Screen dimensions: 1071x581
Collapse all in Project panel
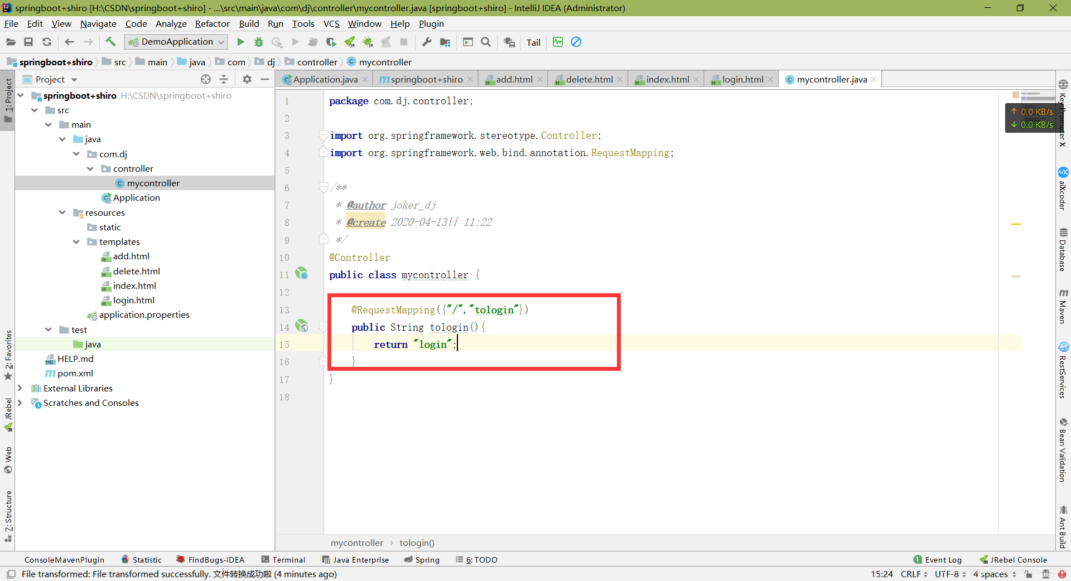pos(224,79)
